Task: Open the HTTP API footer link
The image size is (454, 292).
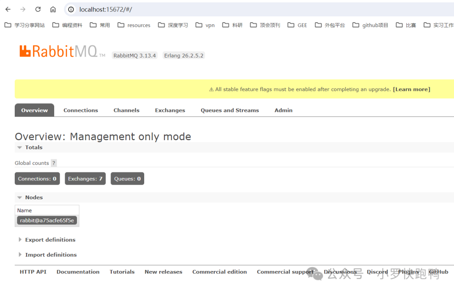Action: click(x=33, y=272)
